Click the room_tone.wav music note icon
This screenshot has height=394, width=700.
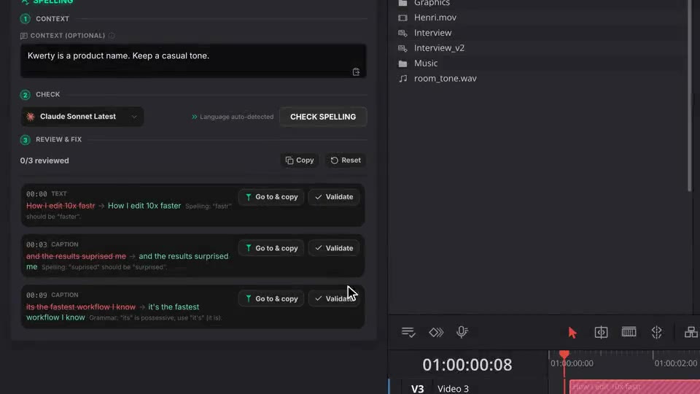(x=402, y=79)
